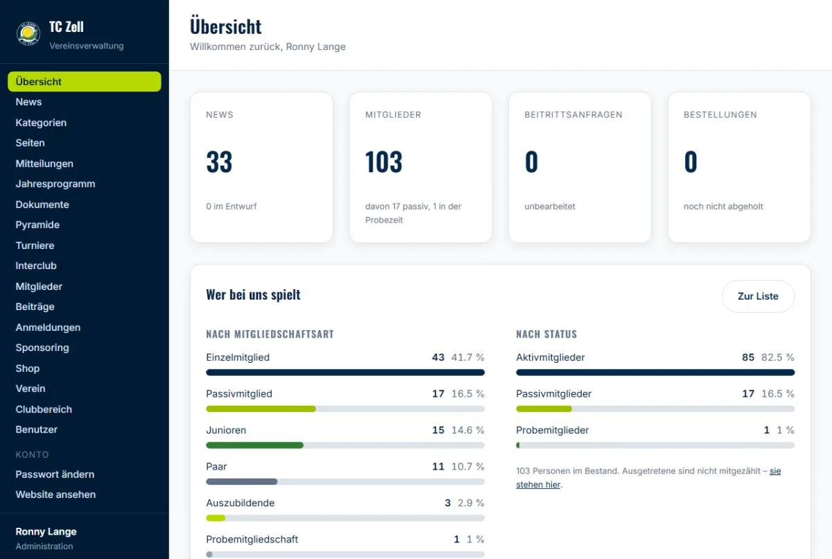Click the Probemitglieder progress bar
The image size is (832, 559).
tap(655, 445)
